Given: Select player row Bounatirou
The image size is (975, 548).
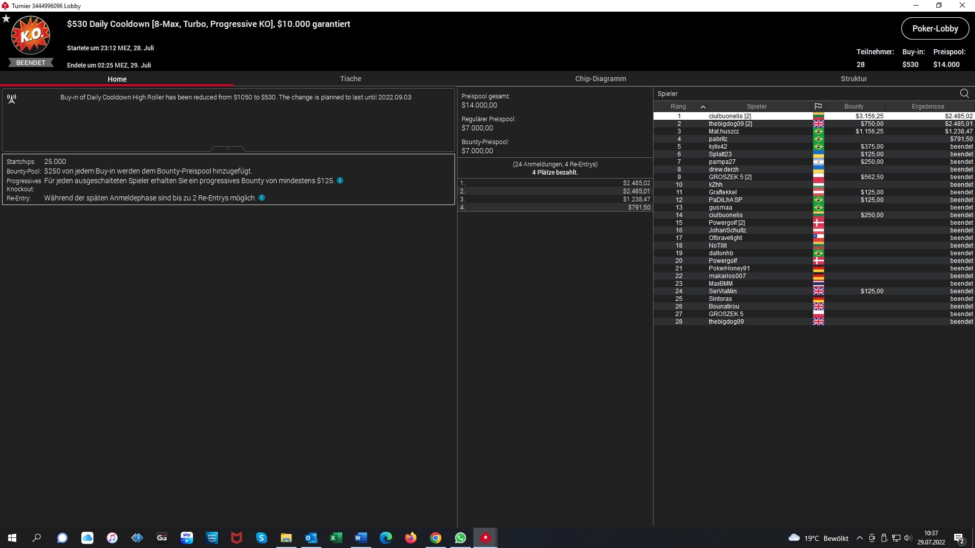Looking at the screenshot, I should tap(814, 306).
